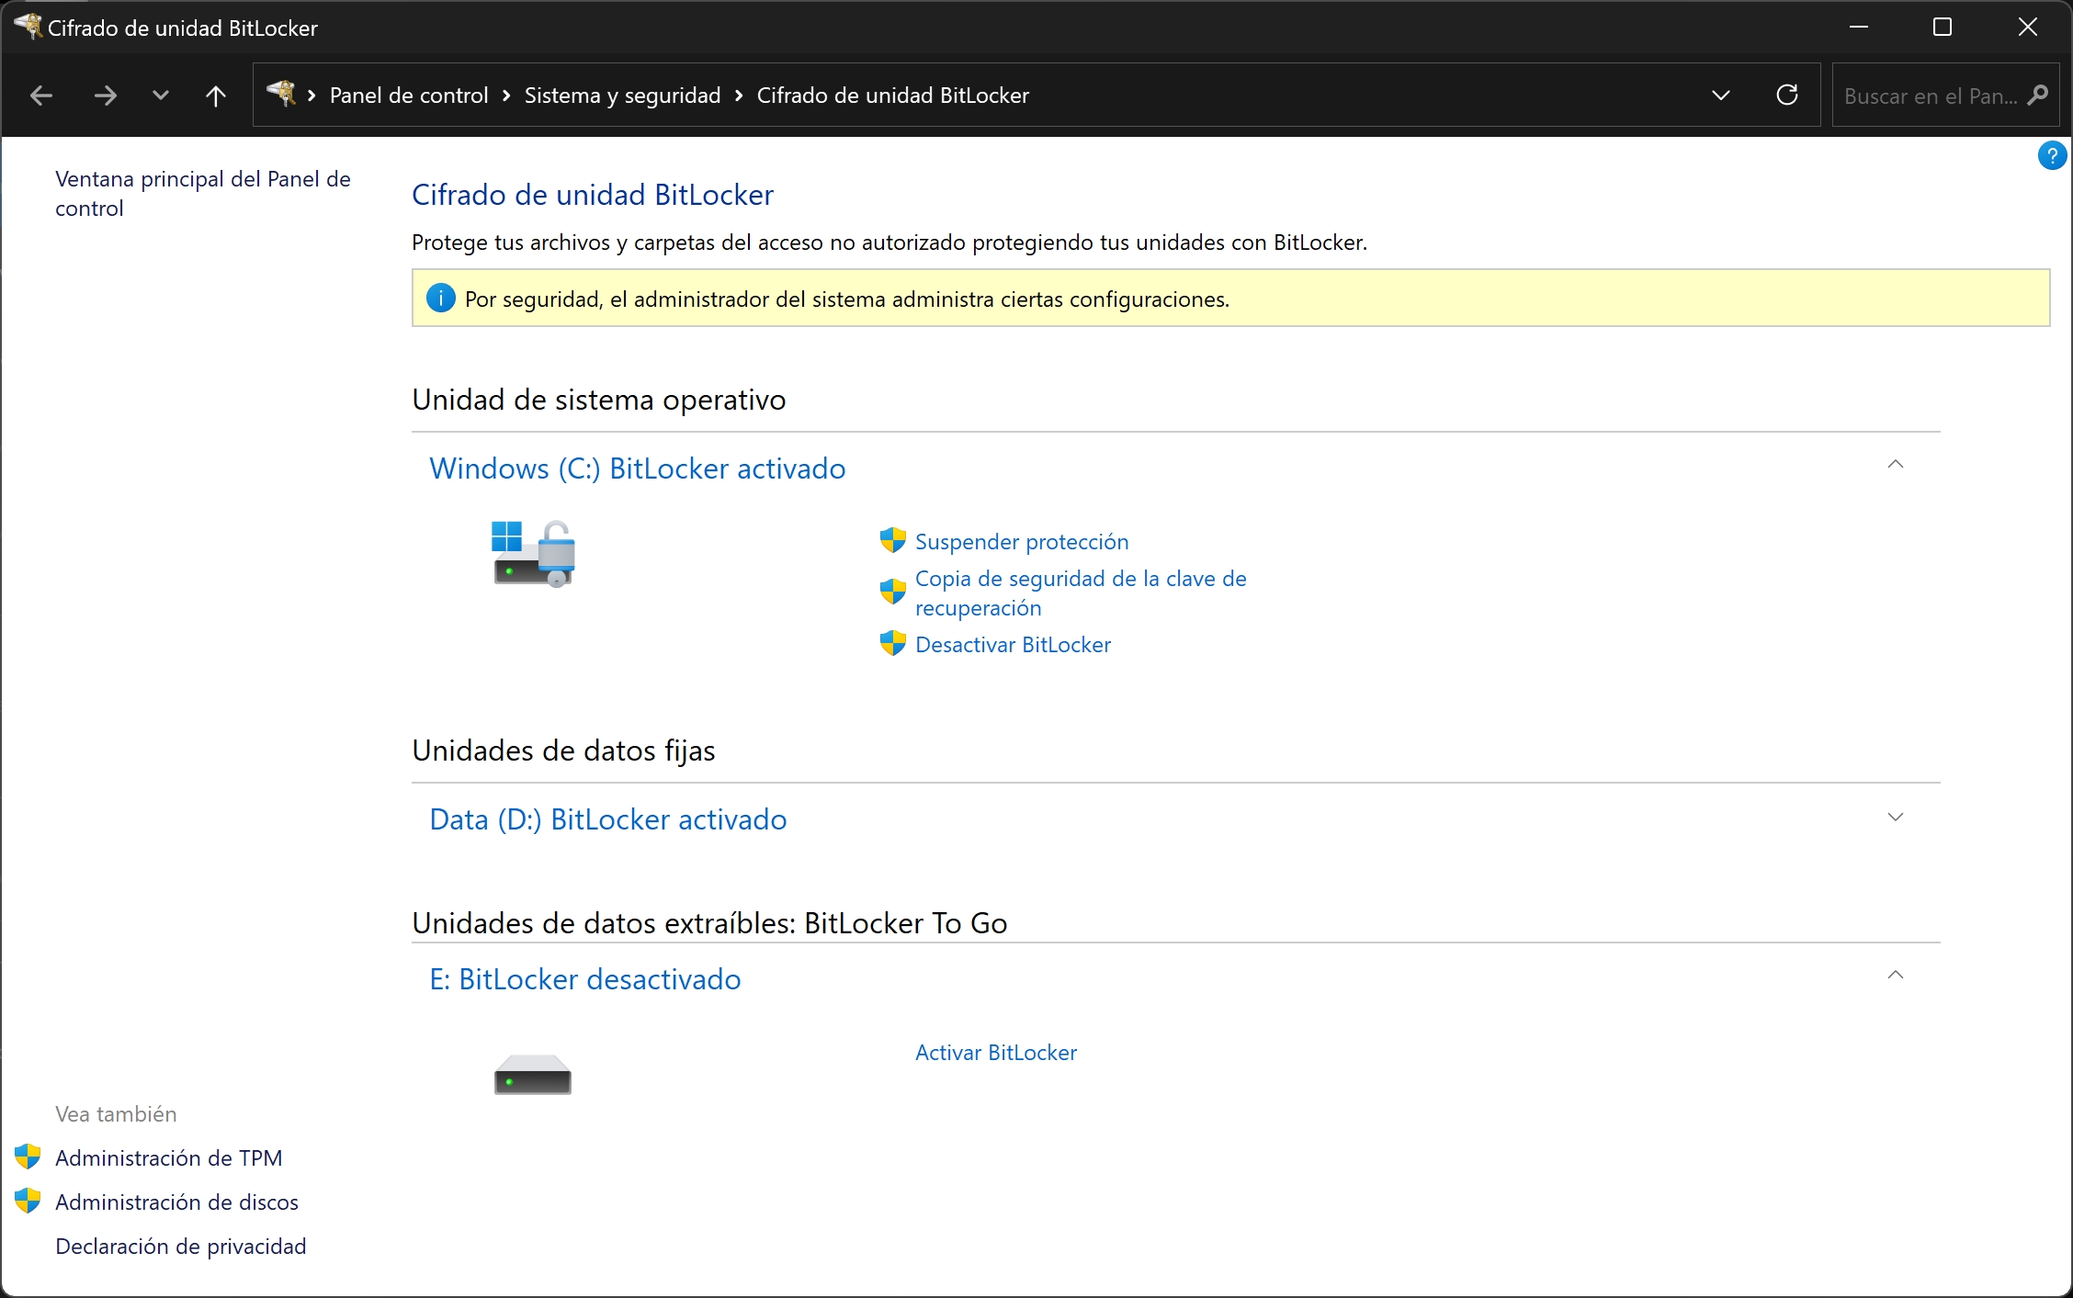Open the address bar history dropdown
2073x1298 pixels.
[1721, 96]
